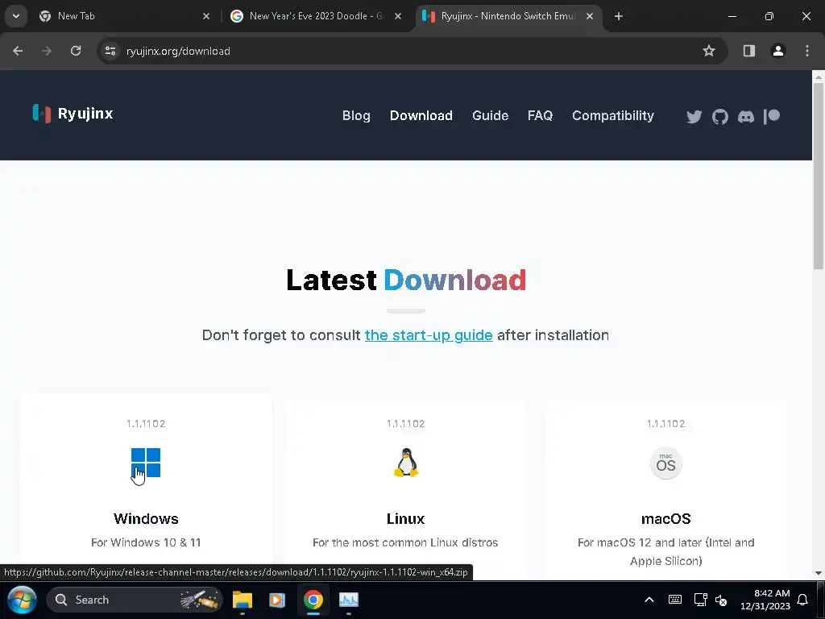This screenshot has height=619, width=825.
Task: Open a new tab with plus button
Action: (619, 16)
